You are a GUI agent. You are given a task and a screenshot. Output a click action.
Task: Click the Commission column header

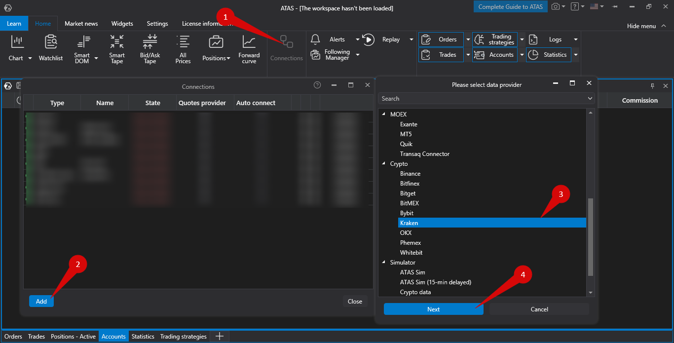click(x=640, y=100)
